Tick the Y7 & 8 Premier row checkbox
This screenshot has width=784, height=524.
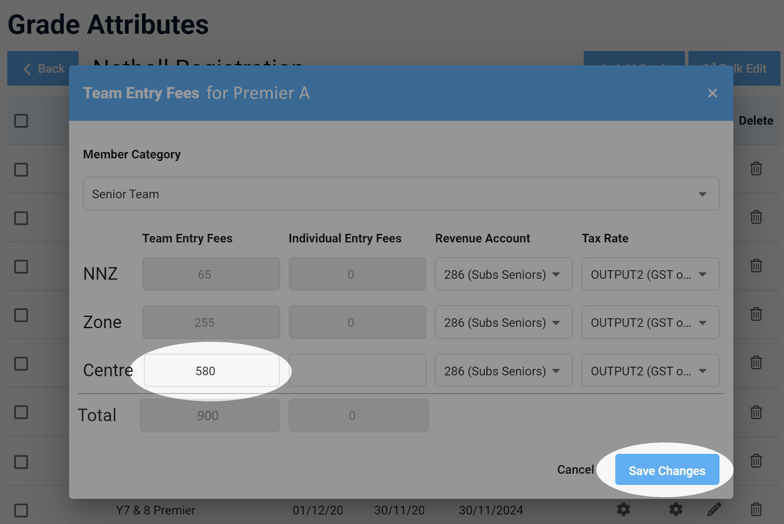click(21, 510)
